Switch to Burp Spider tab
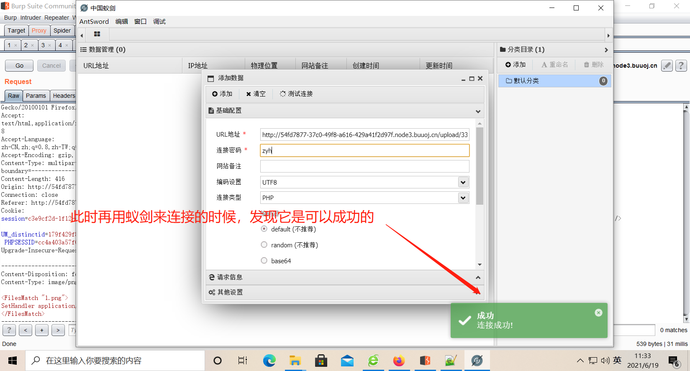690x371 pixels. [x=62, y=30]
